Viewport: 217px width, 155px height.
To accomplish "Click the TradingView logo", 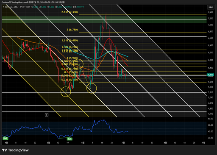I will (x=15, y=150).
